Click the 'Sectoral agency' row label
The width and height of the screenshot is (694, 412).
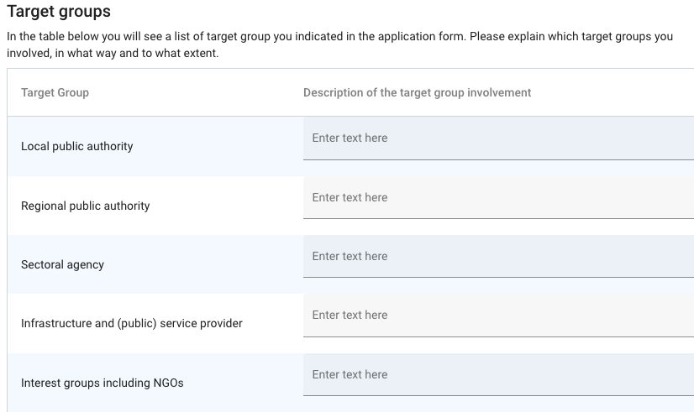point(63,264)
